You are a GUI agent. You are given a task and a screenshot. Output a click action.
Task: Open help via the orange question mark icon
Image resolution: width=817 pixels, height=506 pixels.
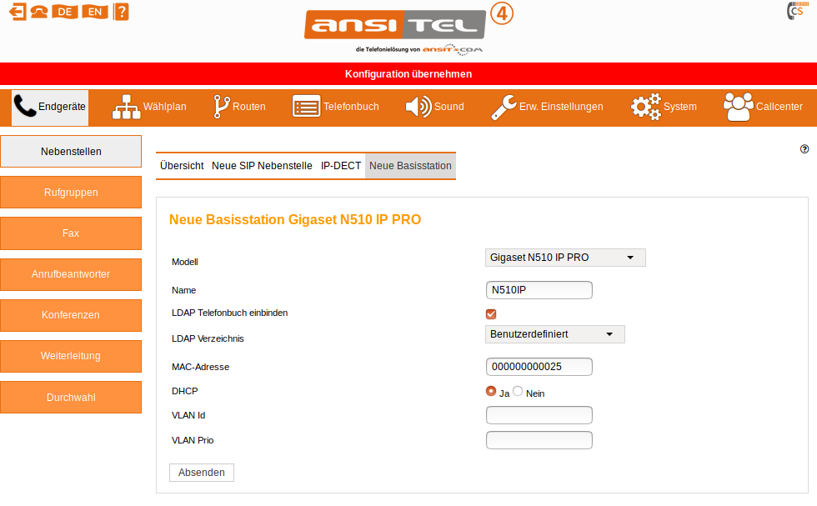point(121,12)
